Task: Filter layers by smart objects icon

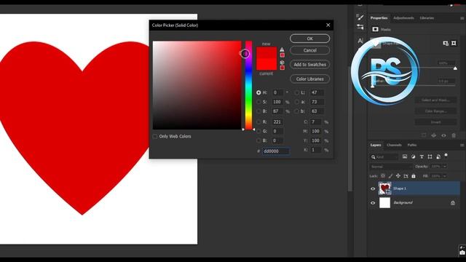Action: [x=438, y=156]
